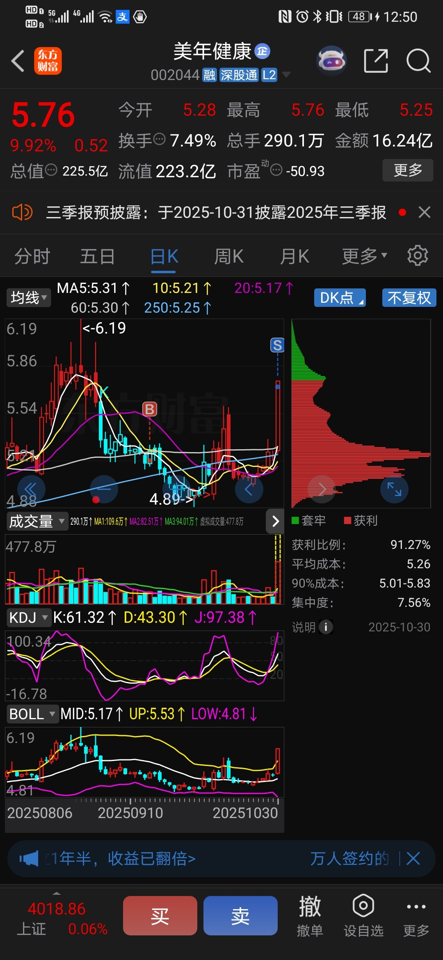Dismiss the 三季报 notice with X
Image resolution: width=443 pixels, height=960 pixels.
424,212
